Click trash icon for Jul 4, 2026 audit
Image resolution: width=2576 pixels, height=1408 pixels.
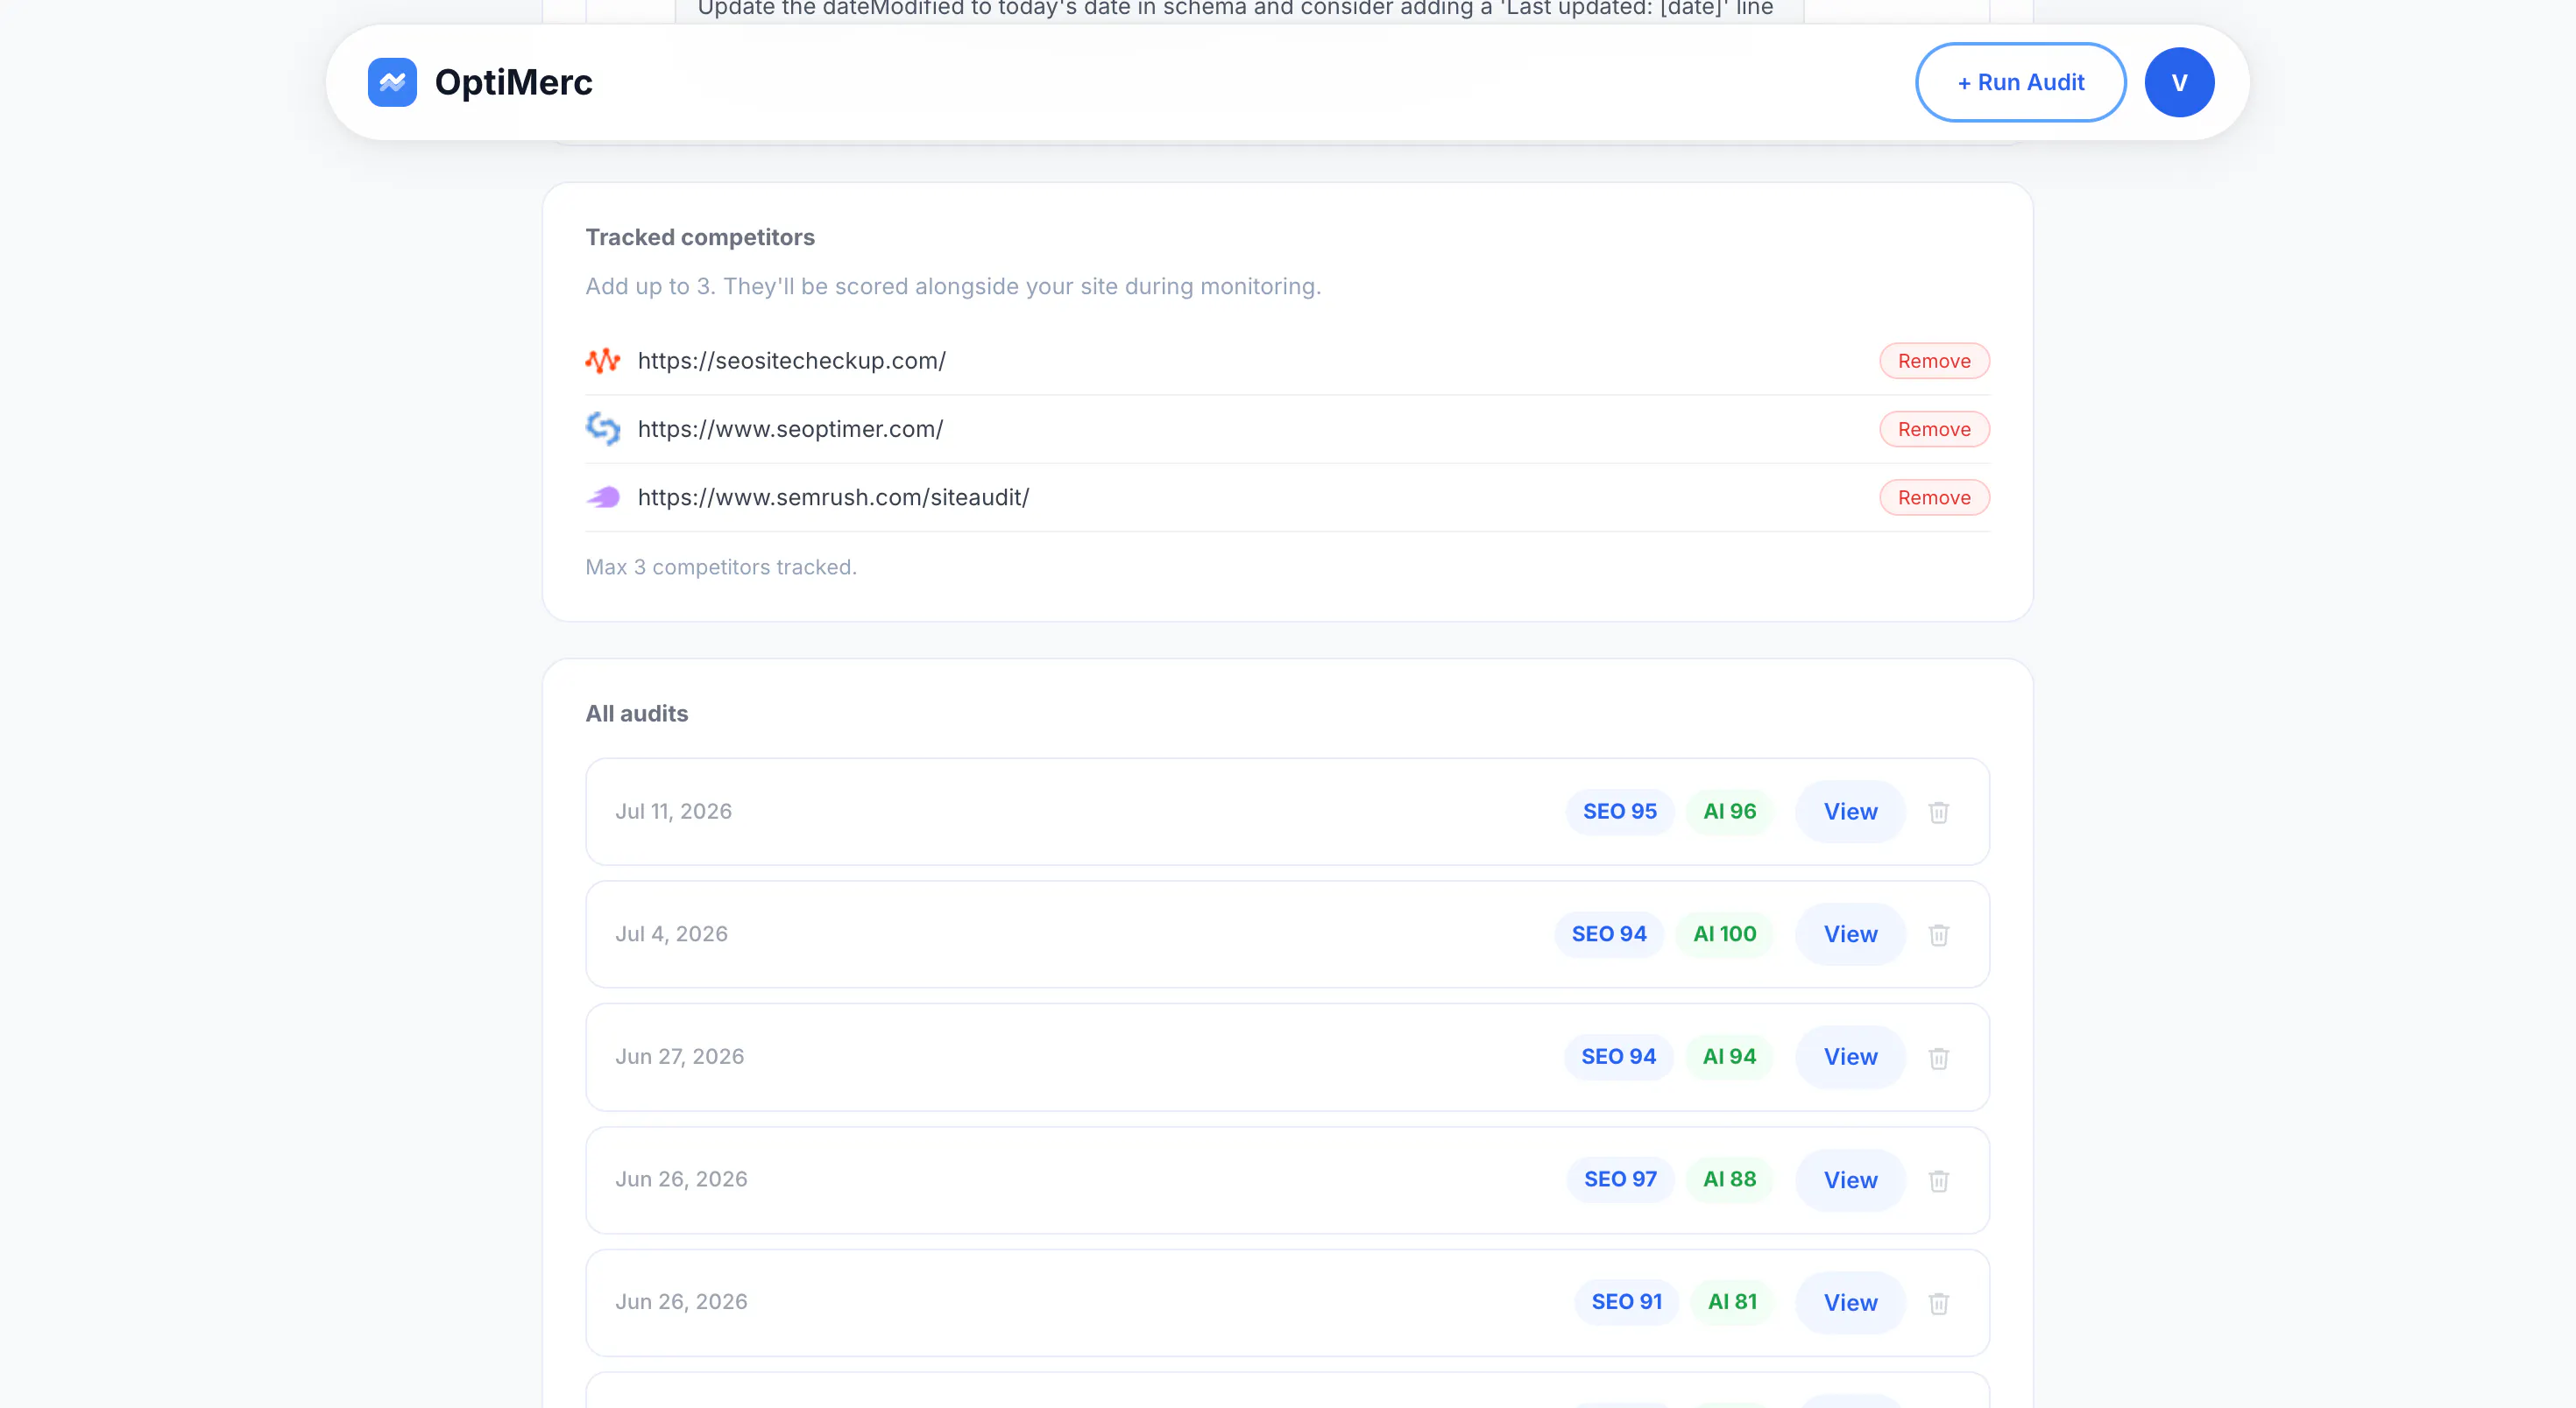[1938, 934]
